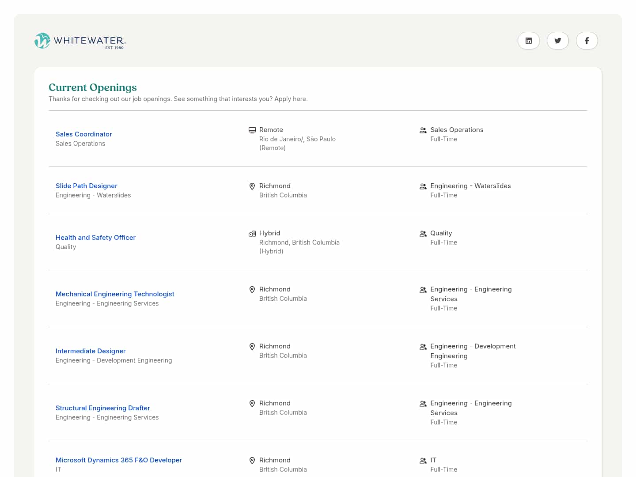Open the WhiteWater Twitter profile
Viewport: 636px width, 477px height.
[x=557, y=41]
